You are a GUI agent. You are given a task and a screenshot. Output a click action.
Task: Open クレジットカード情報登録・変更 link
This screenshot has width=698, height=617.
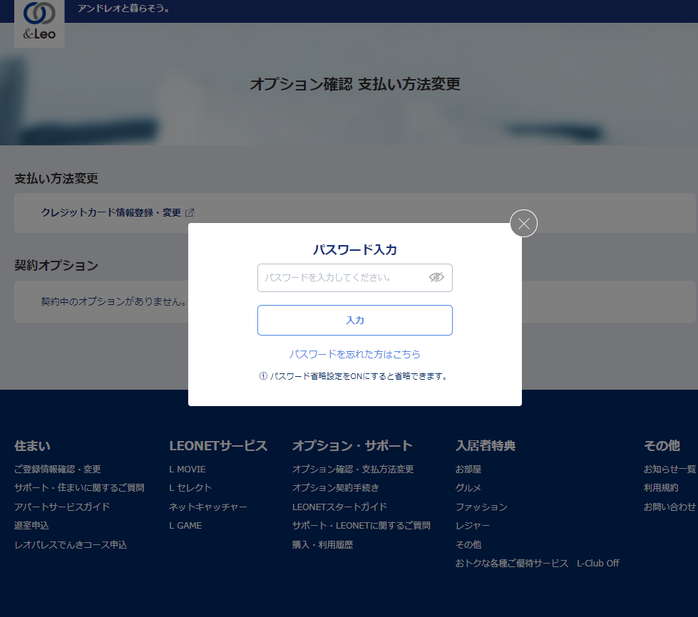pyautogui.click(x=111, y=212)
